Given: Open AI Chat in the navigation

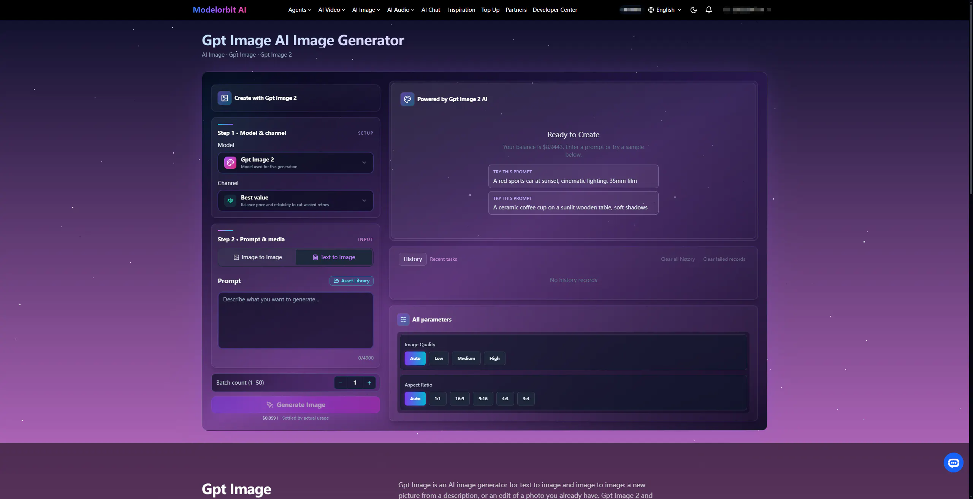Looking at the screenshot, I should (431, 10).
